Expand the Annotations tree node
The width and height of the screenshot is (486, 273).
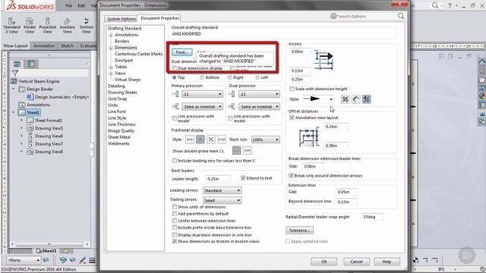[111, 35]
